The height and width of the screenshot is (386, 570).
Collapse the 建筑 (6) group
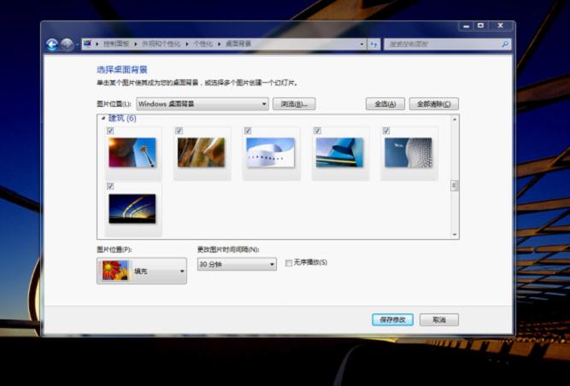coord(103,119)
